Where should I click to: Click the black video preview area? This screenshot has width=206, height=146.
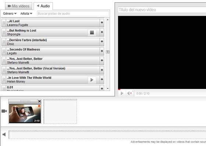coord(162,52)
